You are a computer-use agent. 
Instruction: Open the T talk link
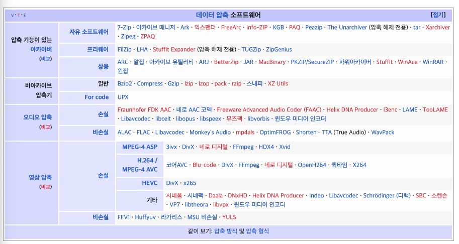click(x=19, y=15)
